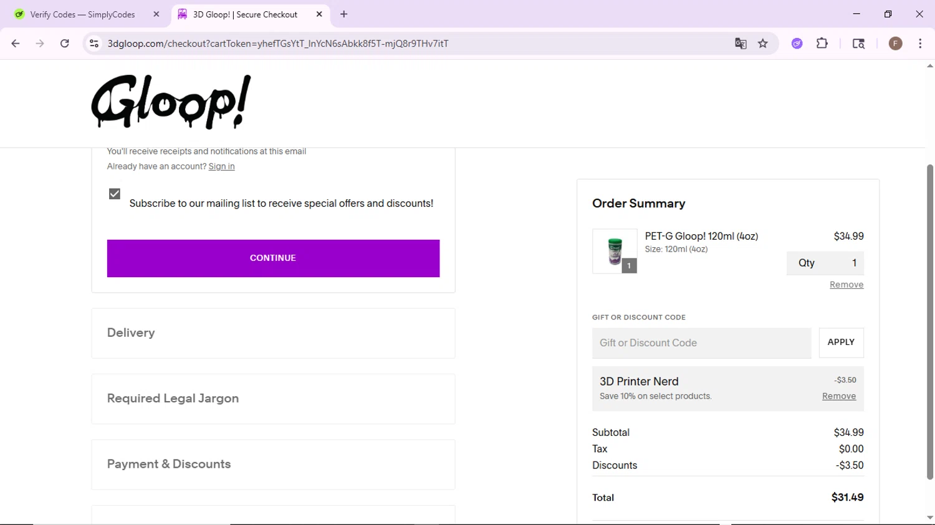
Task: Switch to Verify Codes — SimplyCodes tab
Action: 83,14
